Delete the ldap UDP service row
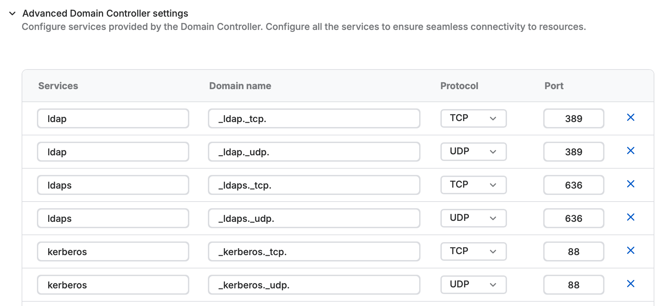The image size is (660, 306). click(x=630, y=151)
